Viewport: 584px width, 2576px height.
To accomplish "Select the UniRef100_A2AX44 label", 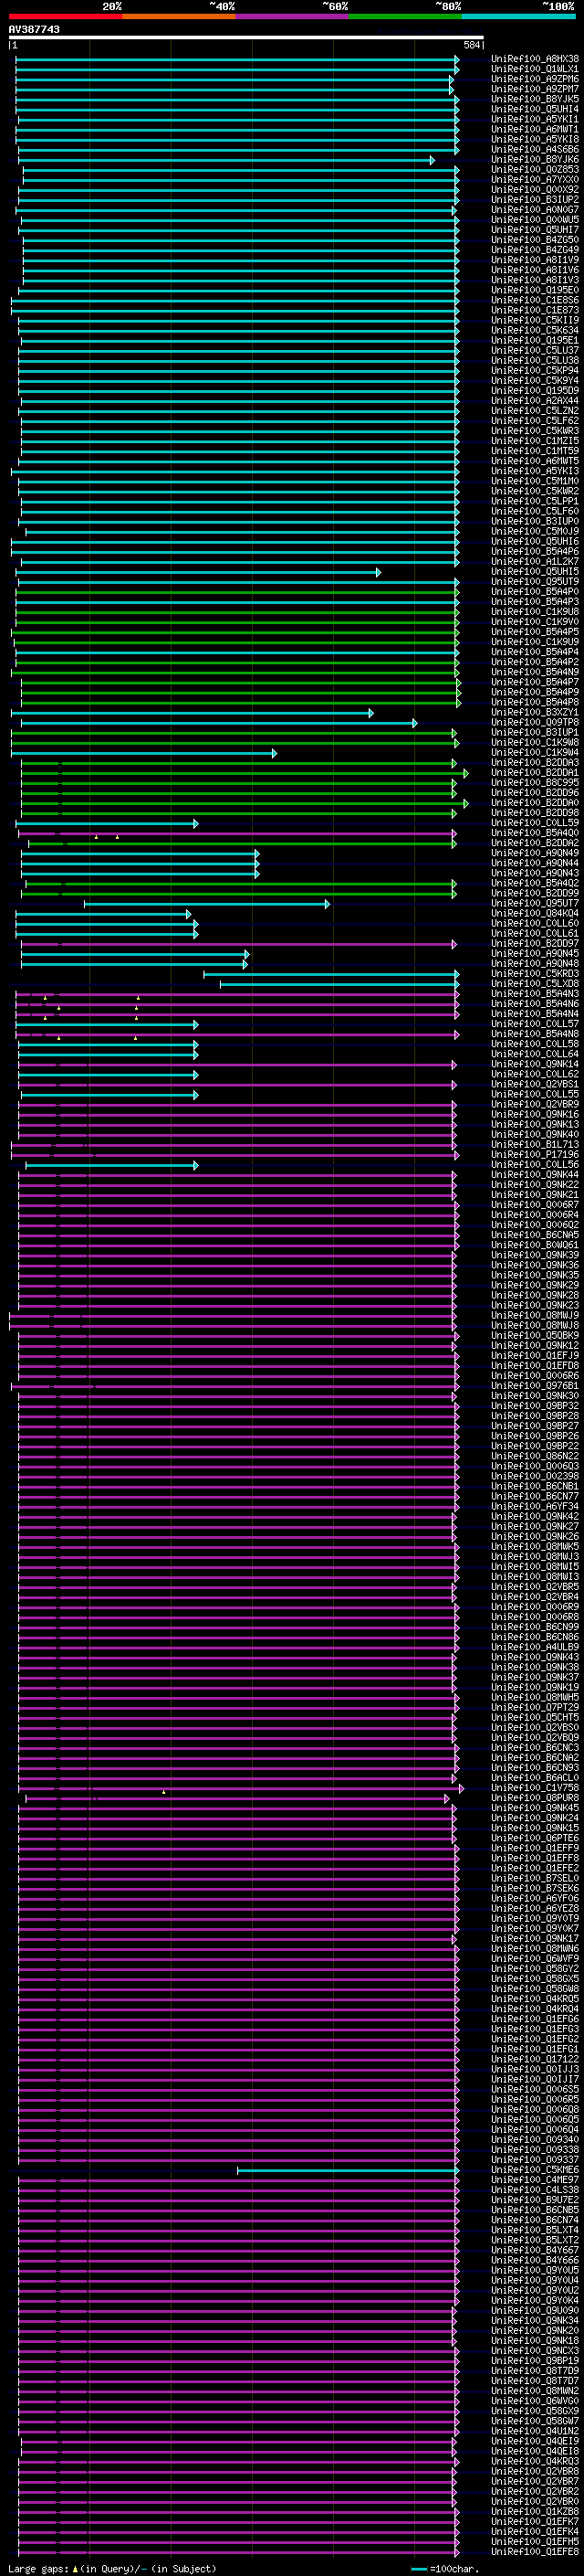I will tap(535, 401).
